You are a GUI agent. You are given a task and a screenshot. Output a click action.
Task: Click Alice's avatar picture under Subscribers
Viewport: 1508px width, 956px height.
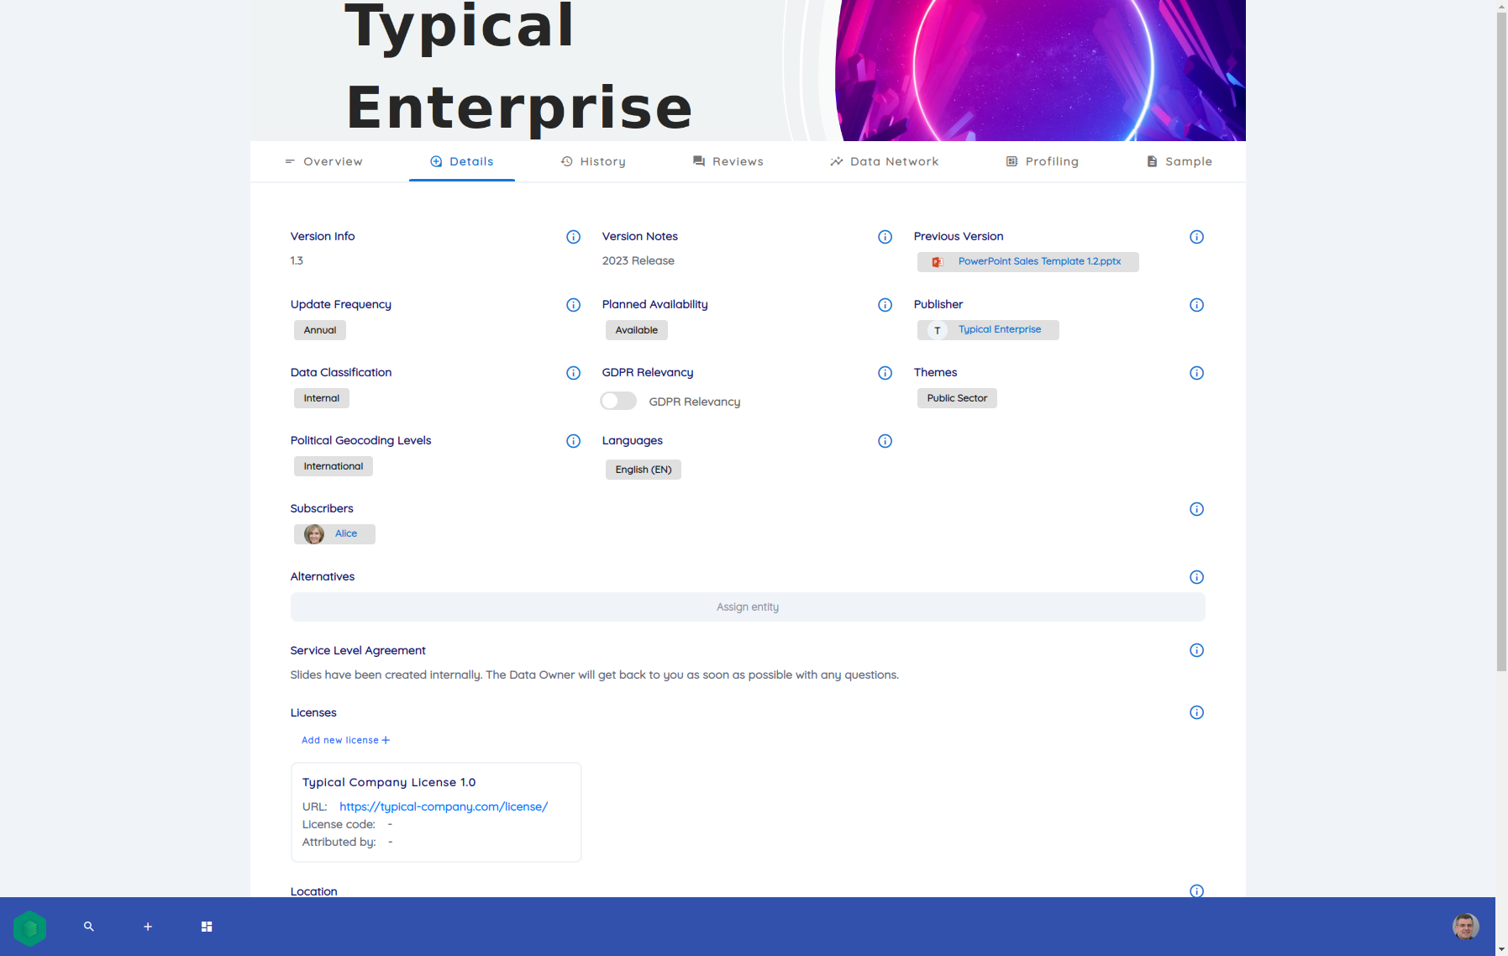click(314, 534)
